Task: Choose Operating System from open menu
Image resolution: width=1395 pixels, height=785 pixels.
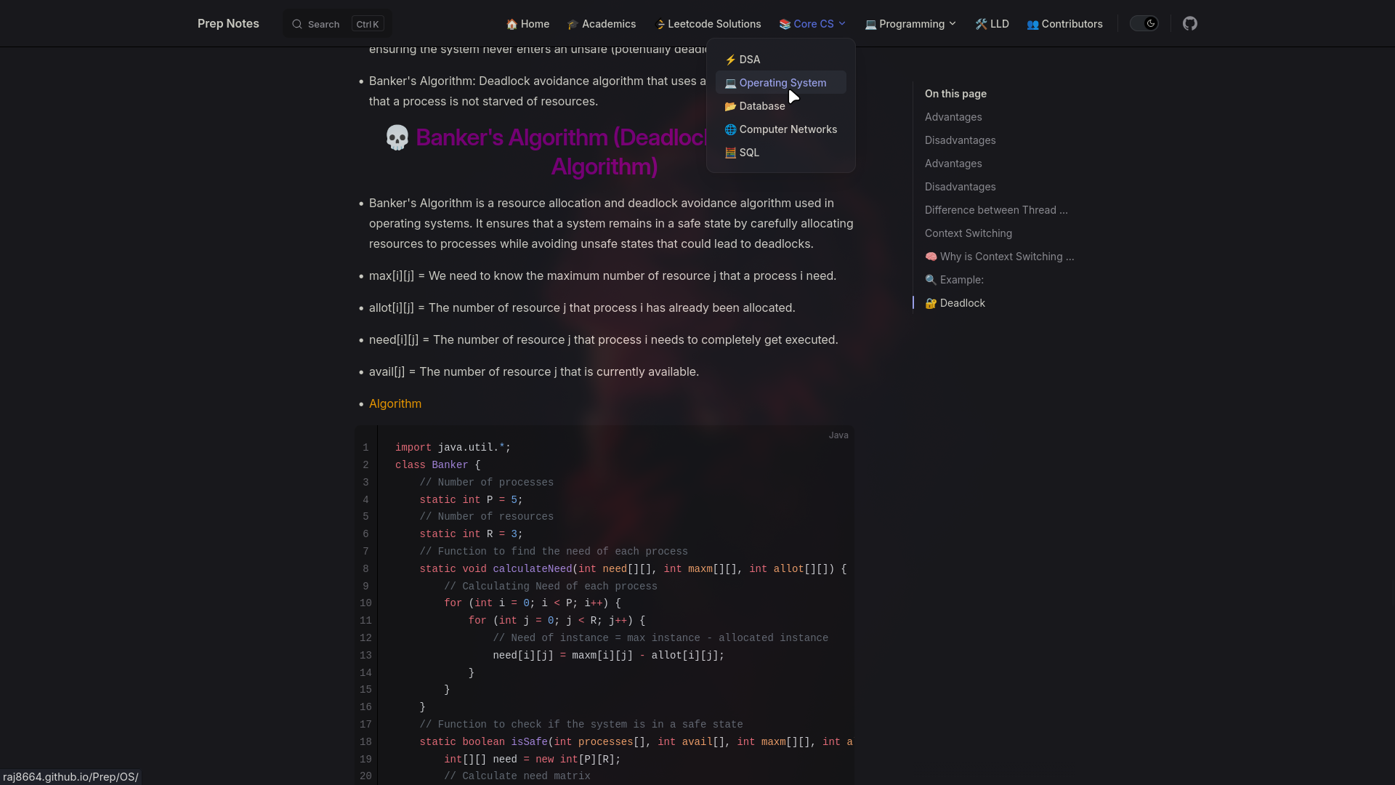Action: pyautogui.click(x=783, y=83)
